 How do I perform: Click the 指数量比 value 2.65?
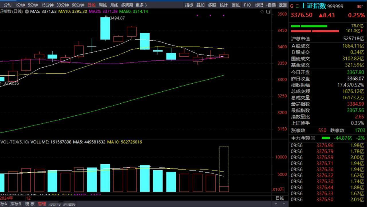(x=359, y=117)
